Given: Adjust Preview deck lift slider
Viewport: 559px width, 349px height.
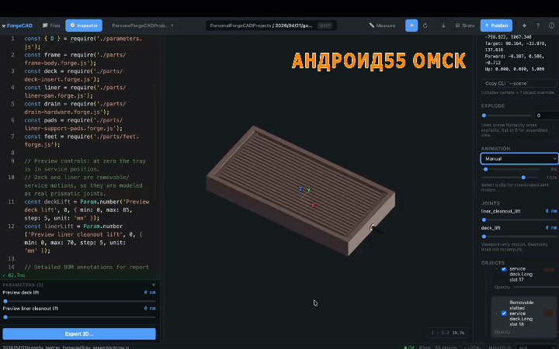Looking at the screenshot, I should tap(79, 301).
